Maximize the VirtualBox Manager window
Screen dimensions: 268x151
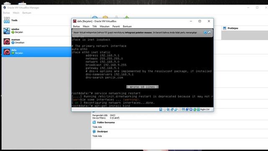point(257,8)
